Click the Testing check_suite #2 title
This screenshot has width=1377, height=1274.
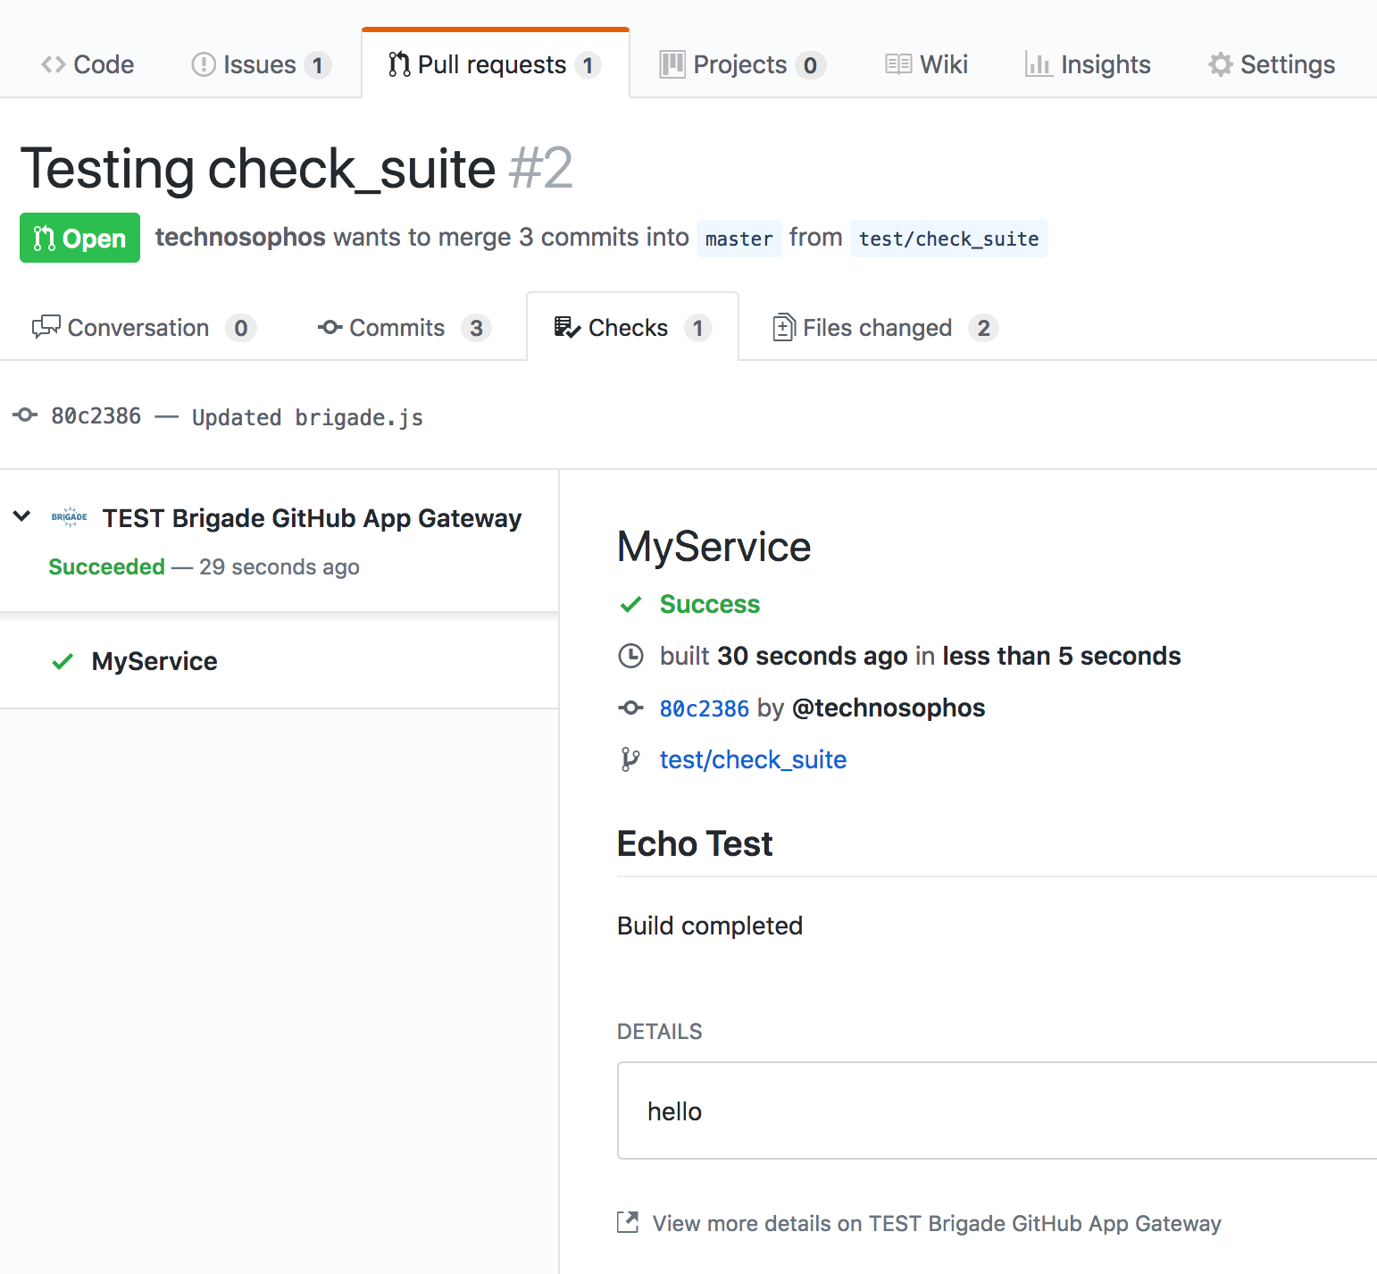click(x=296, y=168)
